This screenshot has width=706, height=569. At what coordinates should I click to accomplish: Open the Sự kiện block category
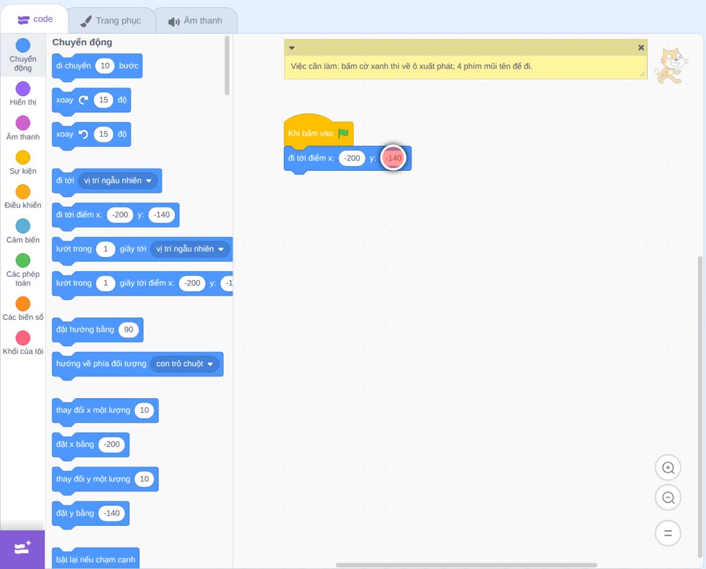(23, 162)
